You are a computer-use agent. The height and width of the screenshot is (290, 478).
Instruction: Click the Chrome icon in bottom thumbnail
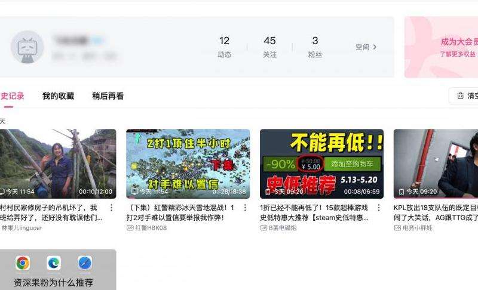coord(23,263)
